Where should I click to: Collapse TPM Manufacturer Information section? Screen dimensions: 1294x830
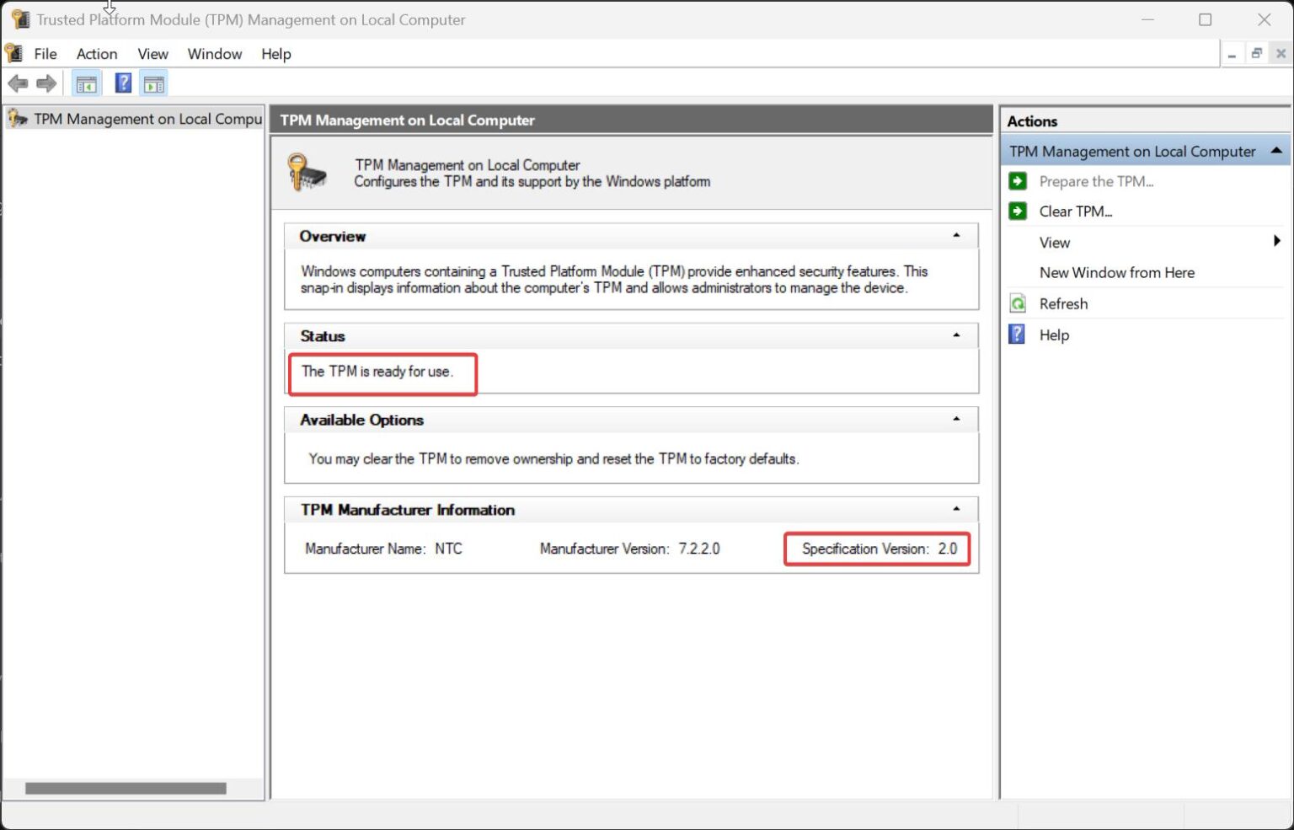[x=956, y=510]
